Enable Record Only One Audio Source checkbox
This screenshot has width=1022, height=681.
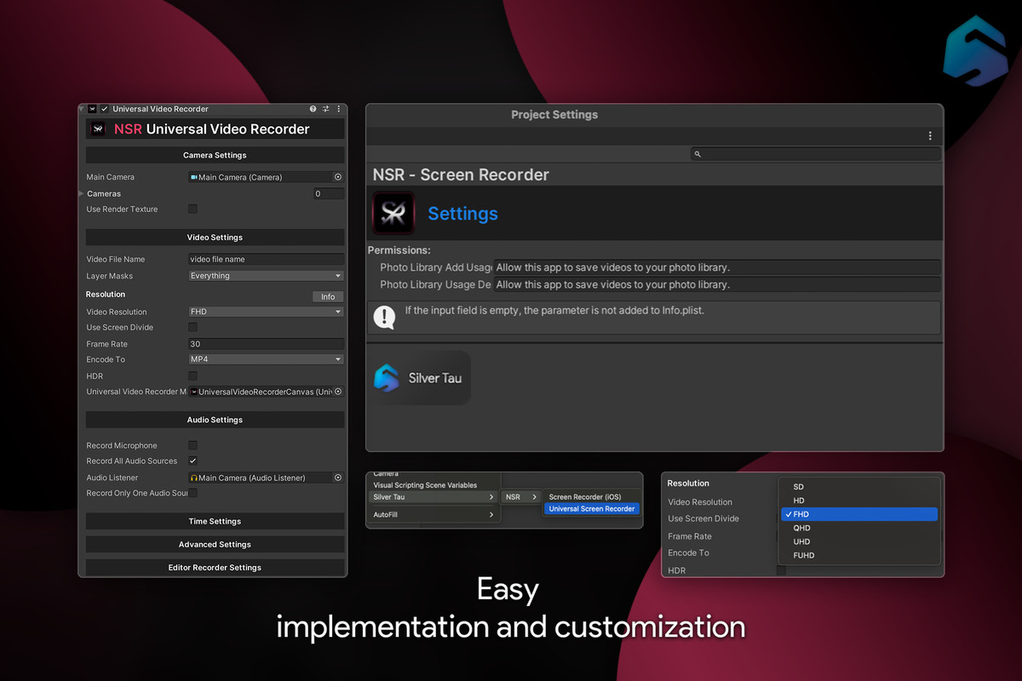pyautogui.click(x=193, y=493)
